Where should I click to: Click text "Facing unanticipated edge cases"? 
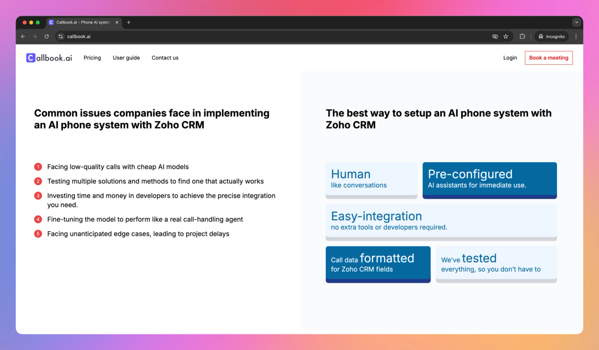pyautogui.click(x=99, y=234)
